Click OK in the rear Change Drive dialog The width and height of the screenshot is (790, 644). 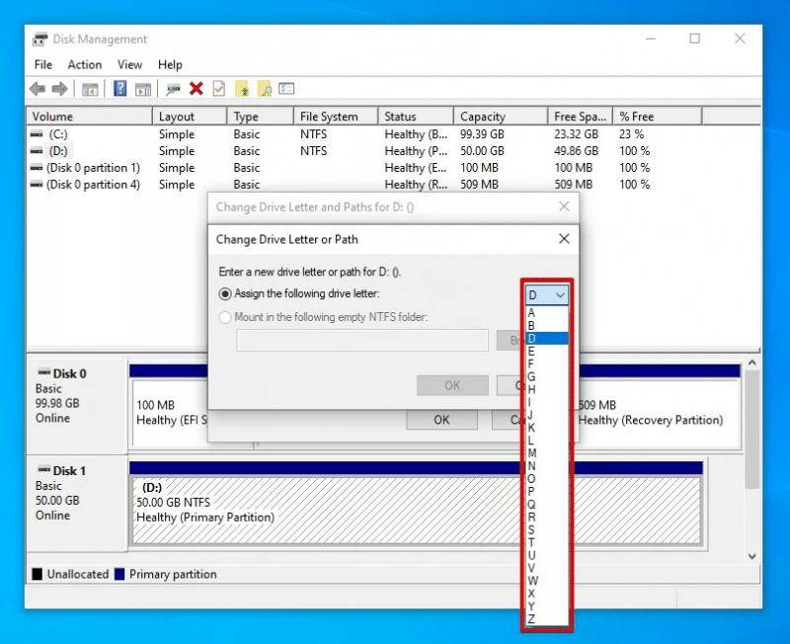click(x=441, y=420)
